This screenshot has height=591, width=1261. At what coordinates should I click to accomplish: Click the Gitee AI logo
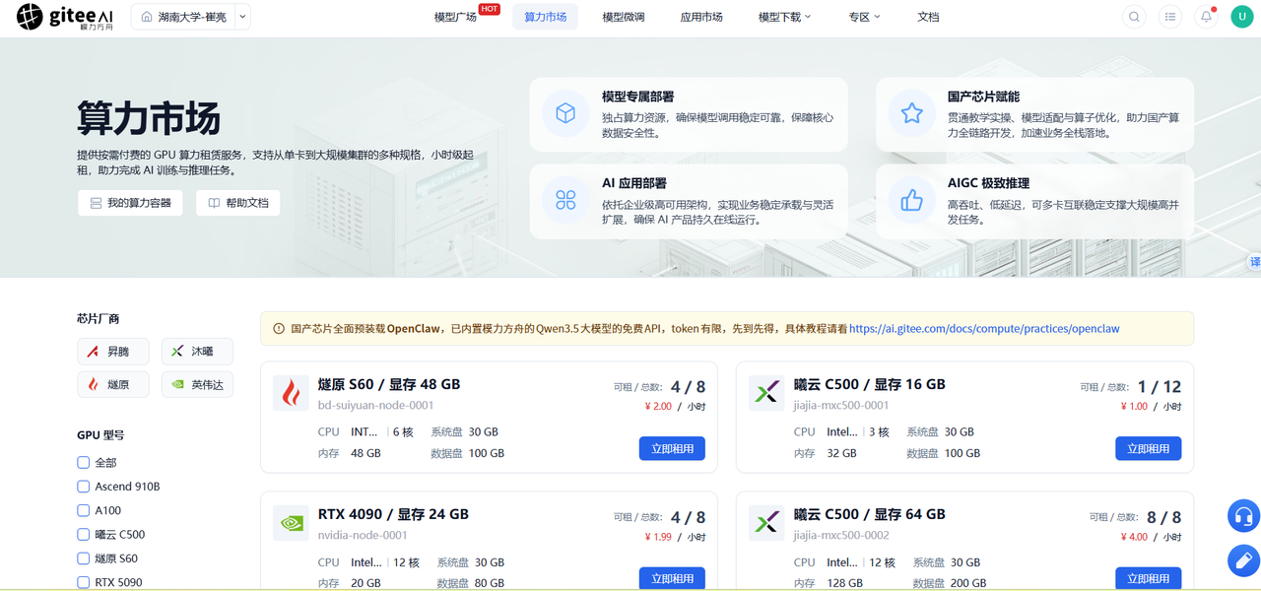tap(65, 17)
